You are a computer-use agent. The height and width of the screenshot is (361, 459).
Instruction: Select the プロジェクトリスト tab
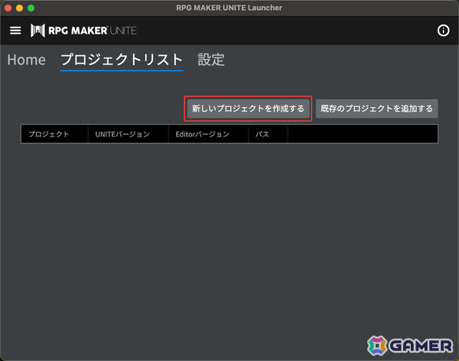[x=122, y=60]
